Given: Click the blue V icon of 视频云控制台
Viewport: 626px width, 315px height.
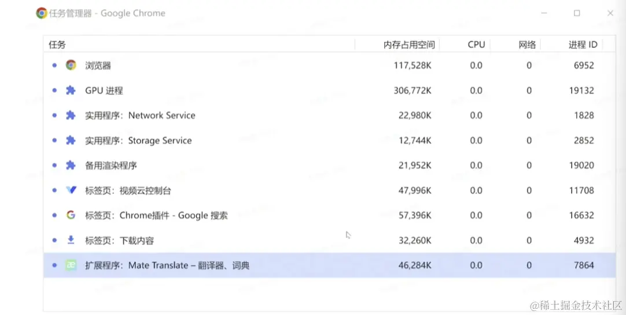Looking at the screenshot, I should pos(71,190).
